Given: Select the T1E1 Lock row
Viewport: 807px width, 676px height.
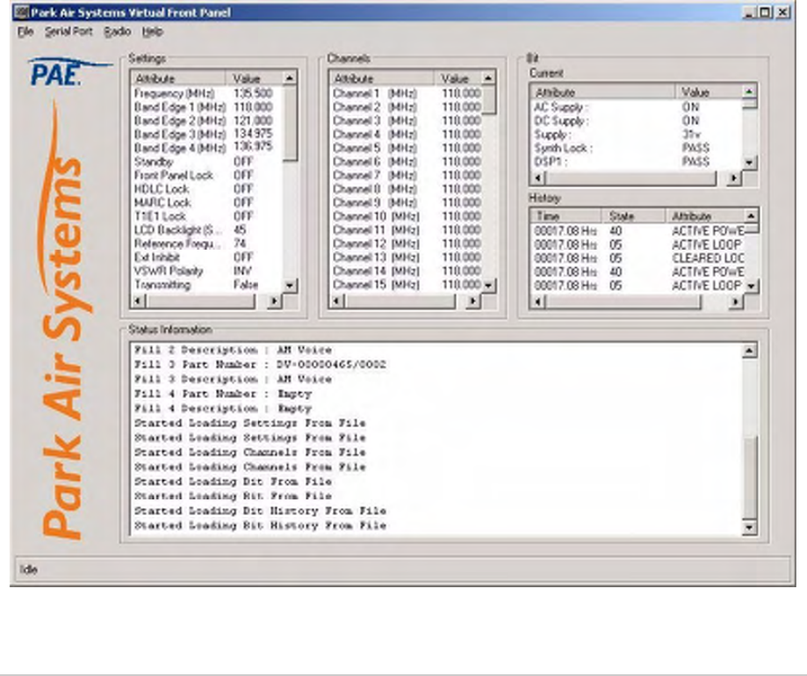Looking at the screenshot, I should point(207,216).
